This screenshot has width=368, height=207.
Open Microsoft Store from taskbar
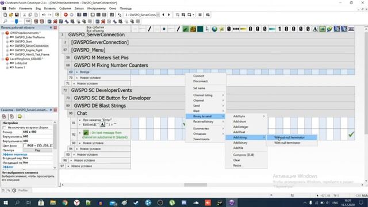coord(41,202)
